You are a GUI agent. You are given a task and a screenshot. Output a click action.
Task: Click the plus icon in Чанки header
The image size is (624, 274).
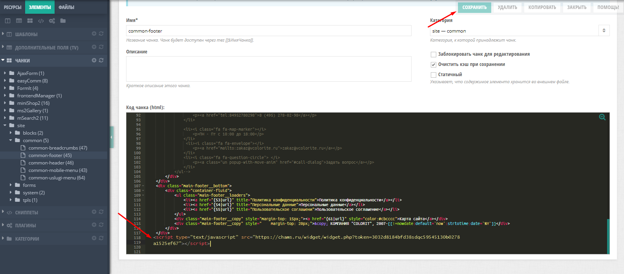coord(94,60)
